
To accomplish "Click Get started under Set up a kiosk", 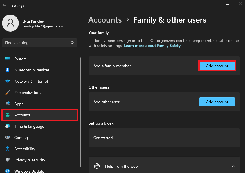I will point(103,138).
